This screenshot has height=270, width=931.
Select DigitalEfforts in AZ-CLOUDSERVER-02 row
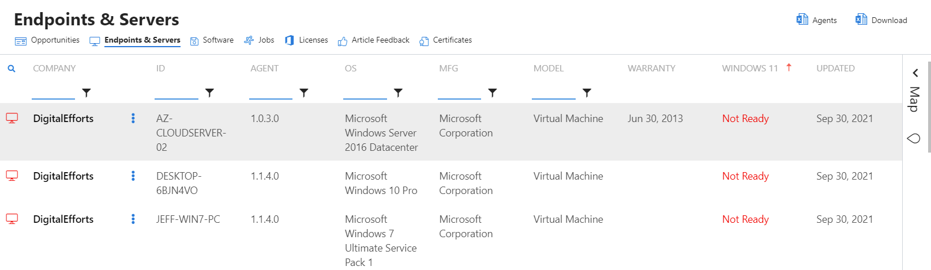pyautogui.click(x=63, y=119)
